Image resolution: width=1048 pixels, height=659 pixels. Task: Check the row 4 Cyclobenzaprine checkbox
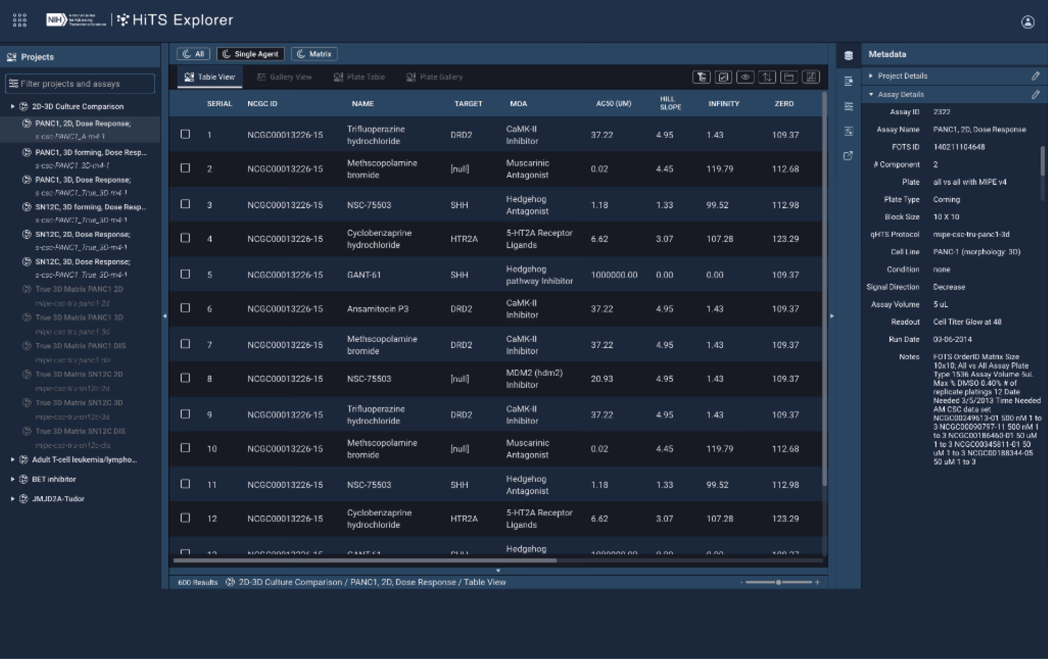pyautogui.click(x=185, y=238)
